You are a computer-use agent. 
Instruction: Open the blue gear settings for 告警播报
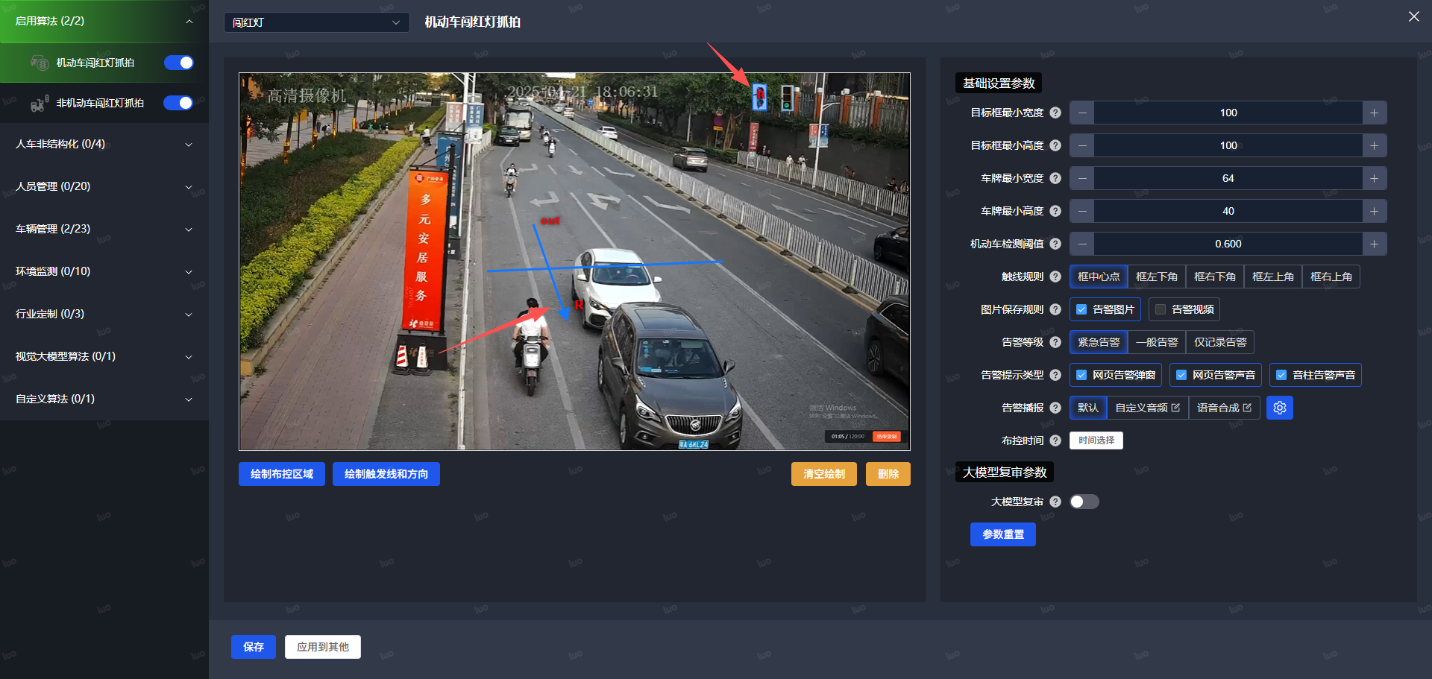click(1280, 408)
